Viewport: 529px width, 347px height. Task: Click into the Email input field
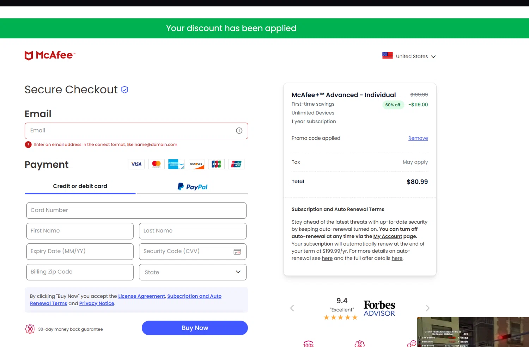(130, 131)
